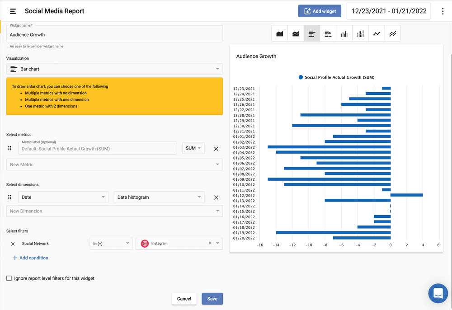Click the Widget name input field
Image resolution: width=452 pixels, height=310 pixels.
point(114,35)
